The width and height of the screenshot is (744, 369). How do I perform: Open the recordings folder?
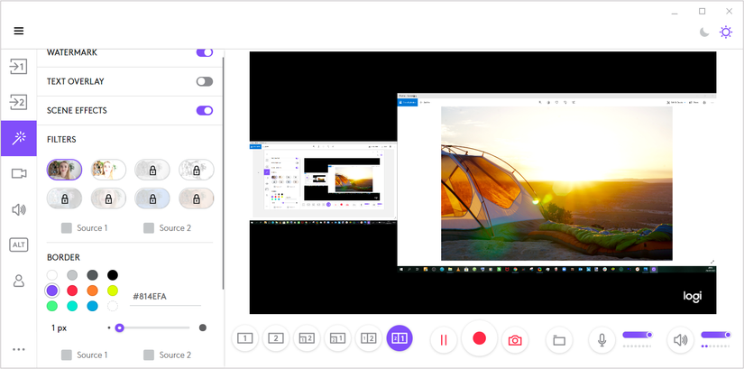(x=559, y=340)
